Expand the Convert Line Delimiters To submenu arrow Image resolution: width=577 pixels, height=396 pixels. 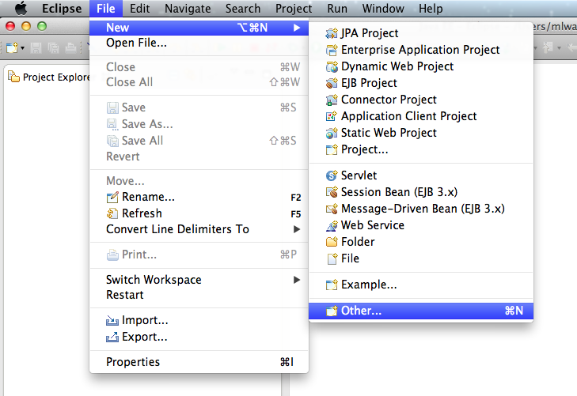297,229
